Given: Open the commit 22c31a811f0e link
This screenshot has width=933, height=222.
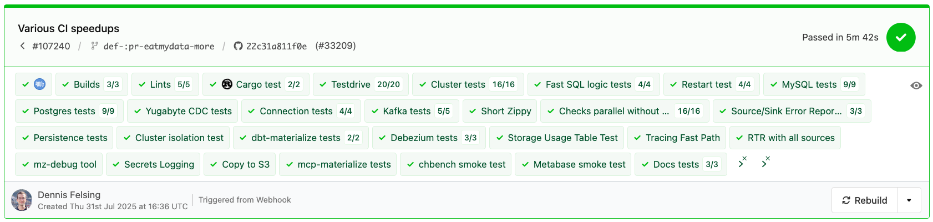Looking at the screenshot, I should pos(276,46).
